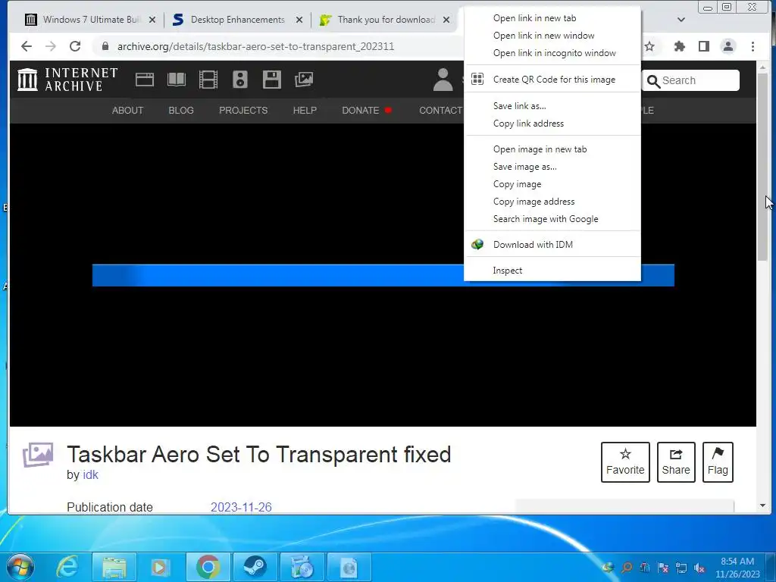Open the HELP link
This screenshot has height=582, width=776.
click(x=305, y=111)
